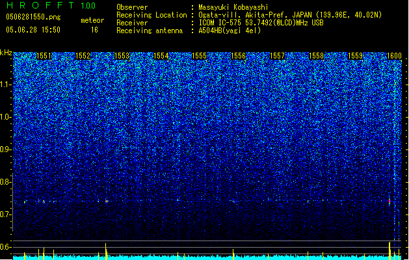Click the Receiving Location field label
This screenshot has height=260, width=409.
point(152,15)
